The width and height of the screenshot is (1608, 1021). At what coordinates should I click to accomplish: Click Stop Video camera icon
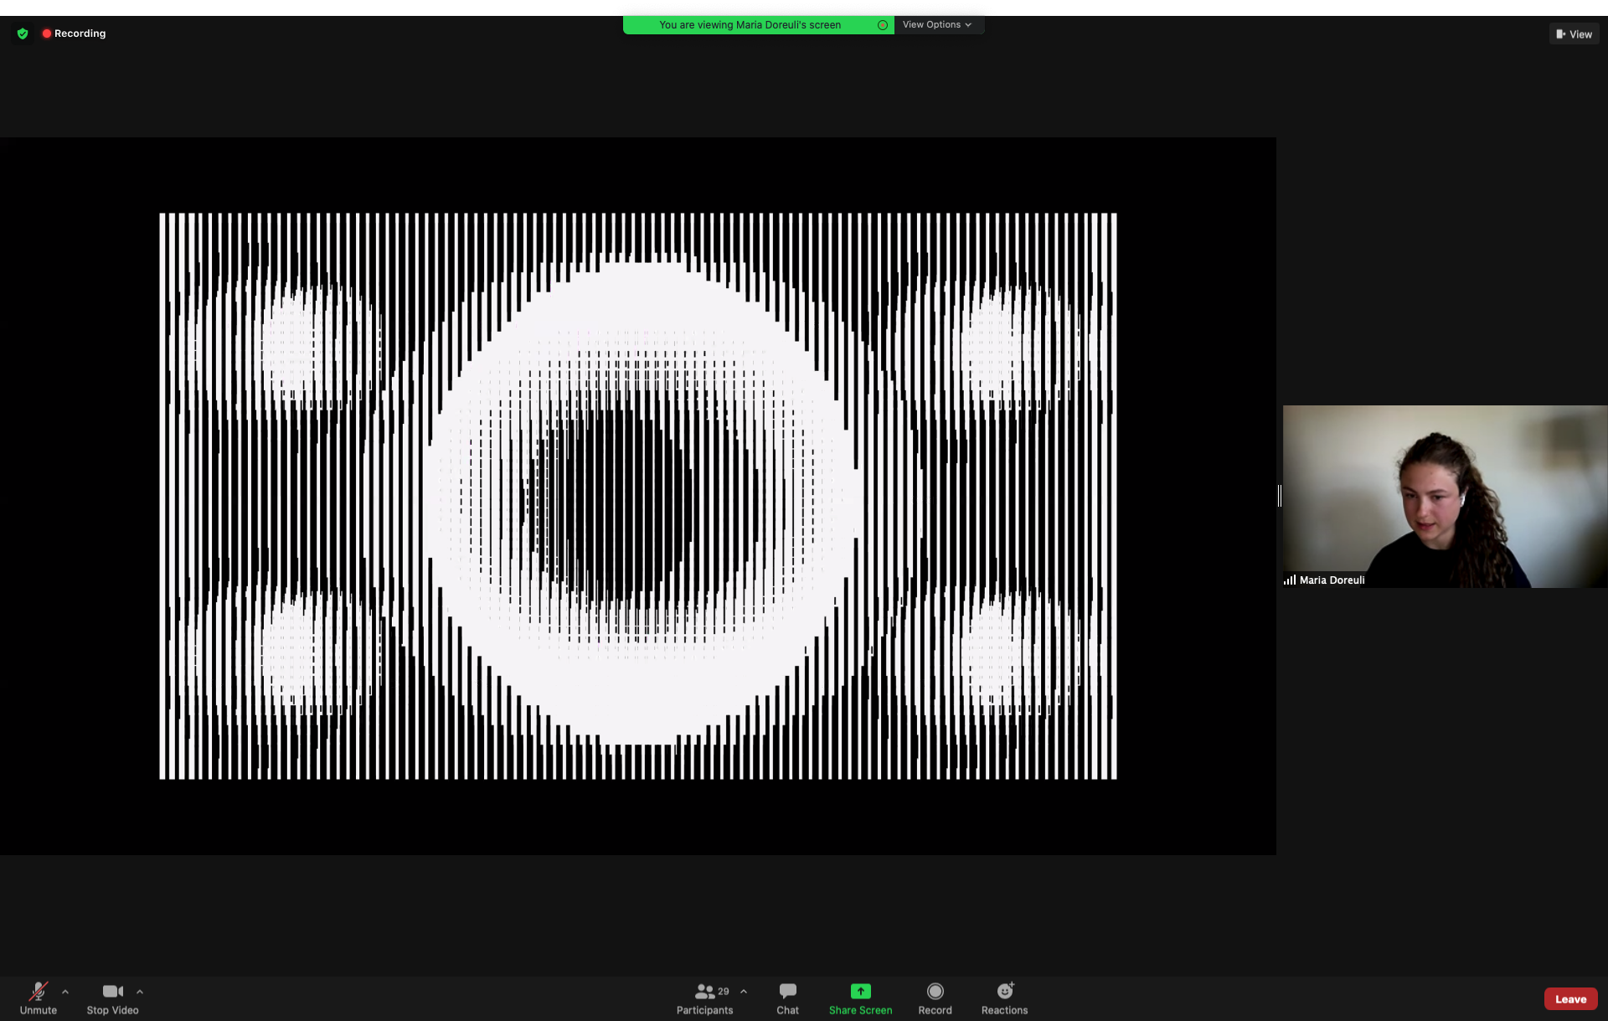click(112, 992)
